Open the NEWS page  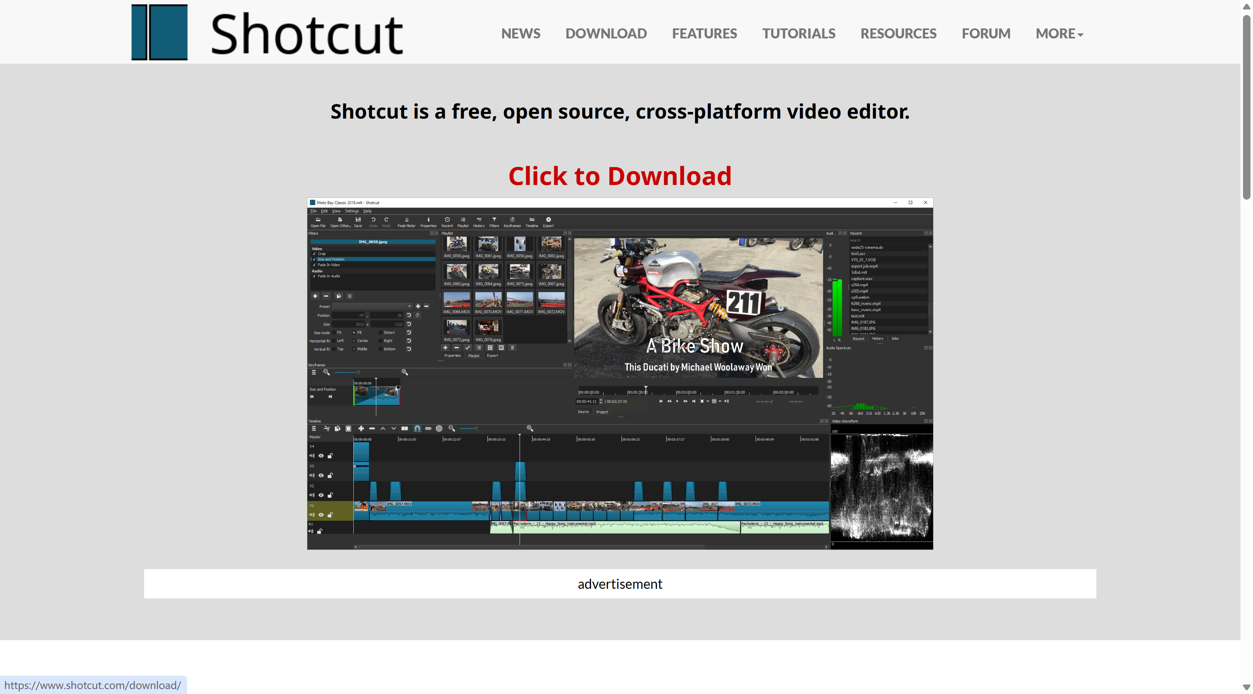[x=520, y=33]
